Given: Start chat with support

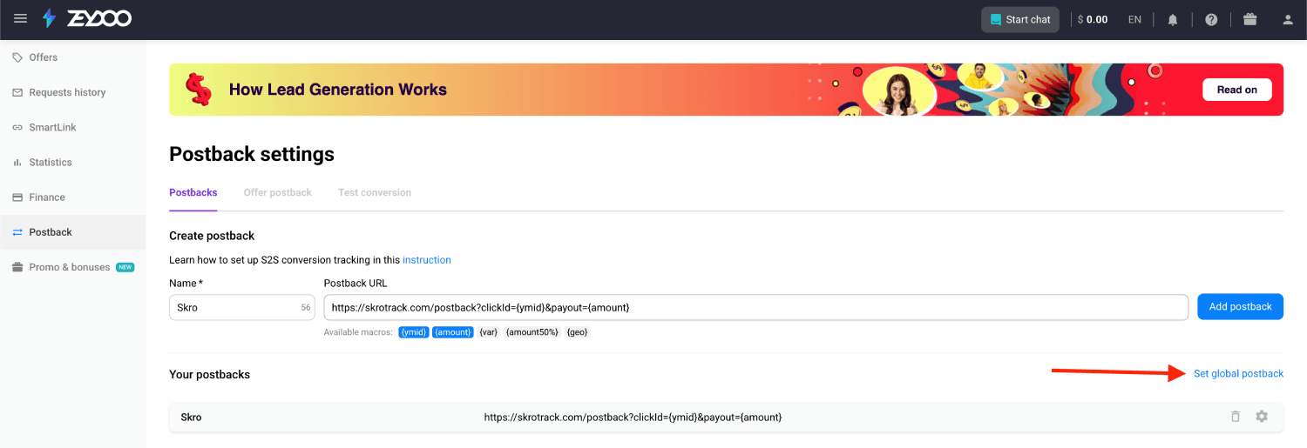Looking at the screenshot, I should 1020,19.
